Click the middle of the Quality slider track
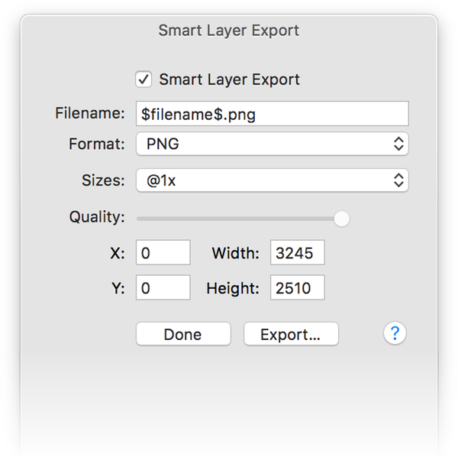Screen dimensions: 458x457 point(239,219)
